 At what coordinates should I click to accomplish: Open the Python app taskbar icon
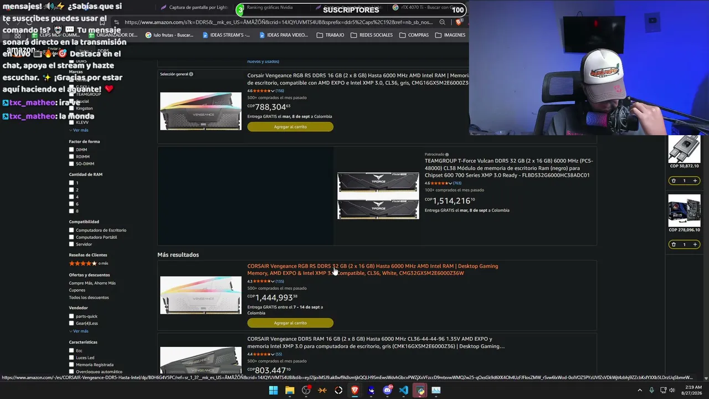coord(420,390)
